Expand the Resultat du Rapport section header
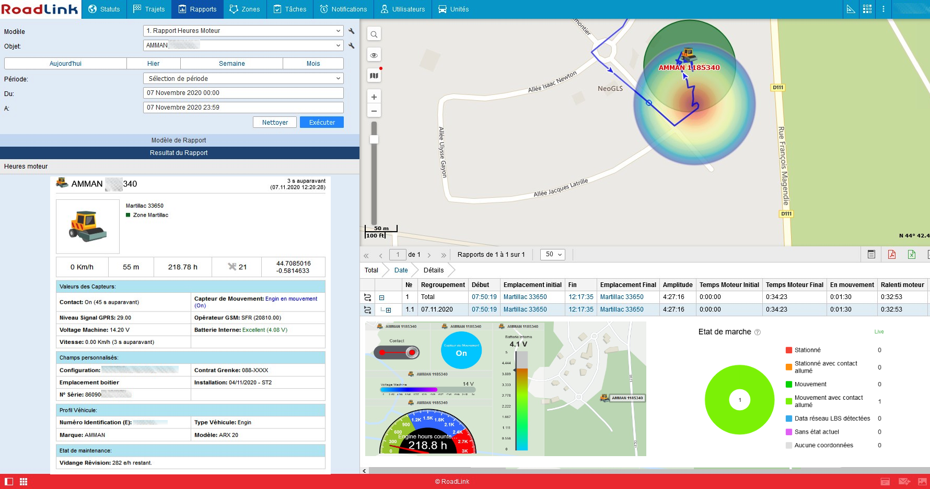Image resolution: width=930 pixels, height=489 pixels. (180, 153)
